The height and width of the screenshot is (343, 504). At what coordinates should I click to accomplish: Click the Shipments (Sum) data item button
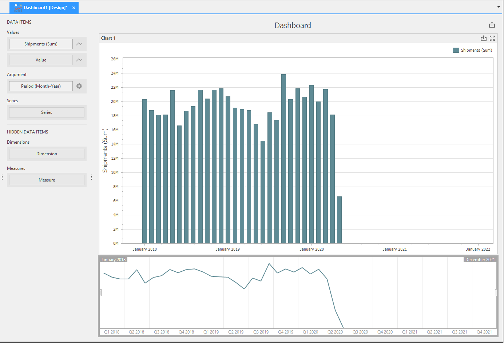[x=41, y=44]
